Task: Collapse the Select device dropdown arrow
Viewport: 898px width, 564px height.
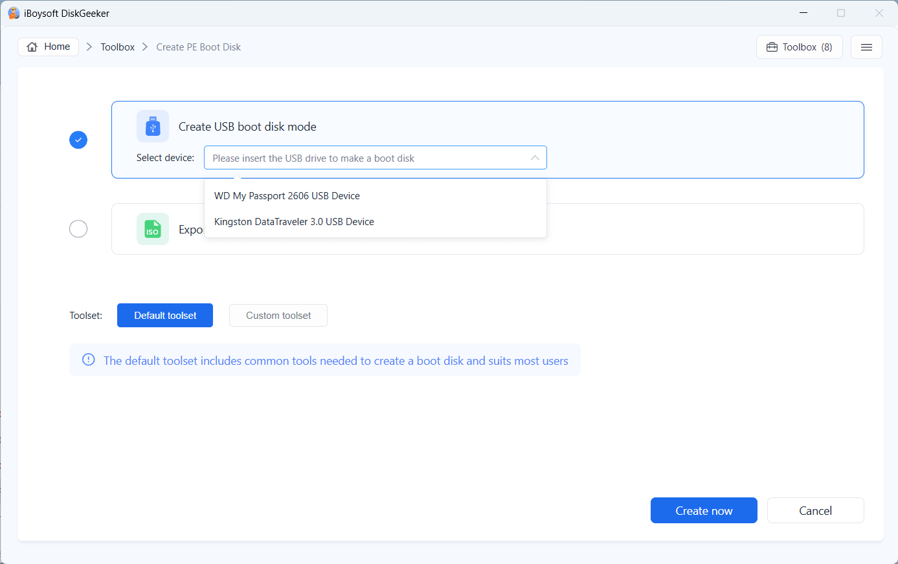Action: tap(535, 158)
